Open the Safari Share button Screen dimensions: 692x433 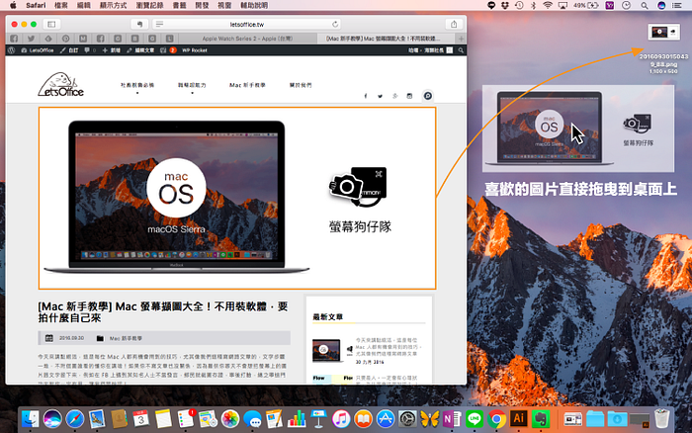click(454, 25)
